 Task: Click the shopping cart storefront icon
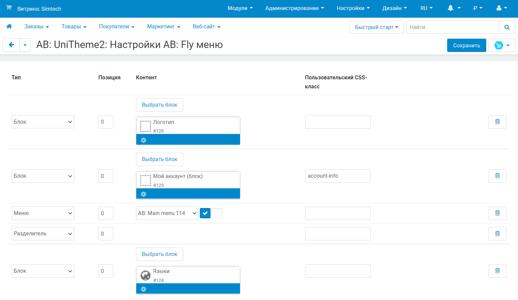pos(9,8)
